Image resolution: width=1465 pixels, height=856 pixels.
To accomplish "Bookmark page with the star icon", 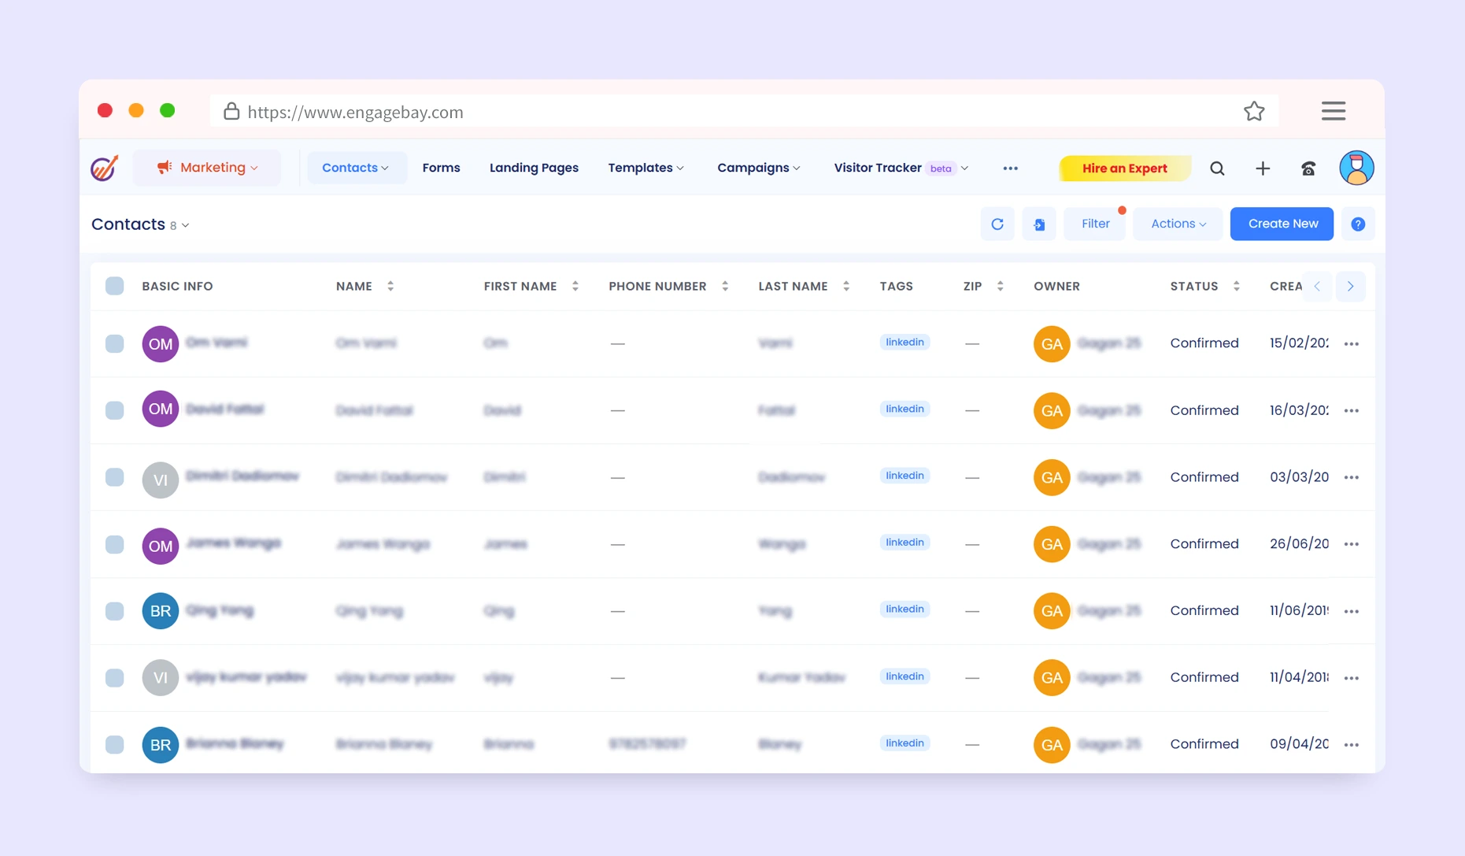I will [x=1254, y=112].
